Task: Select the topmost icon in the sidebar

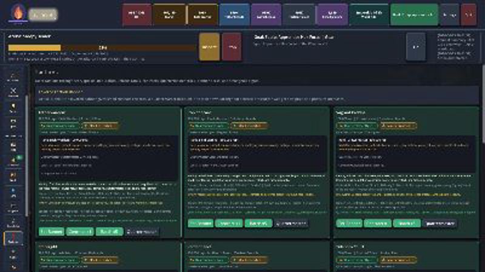Action: click(x=13, y=77)
